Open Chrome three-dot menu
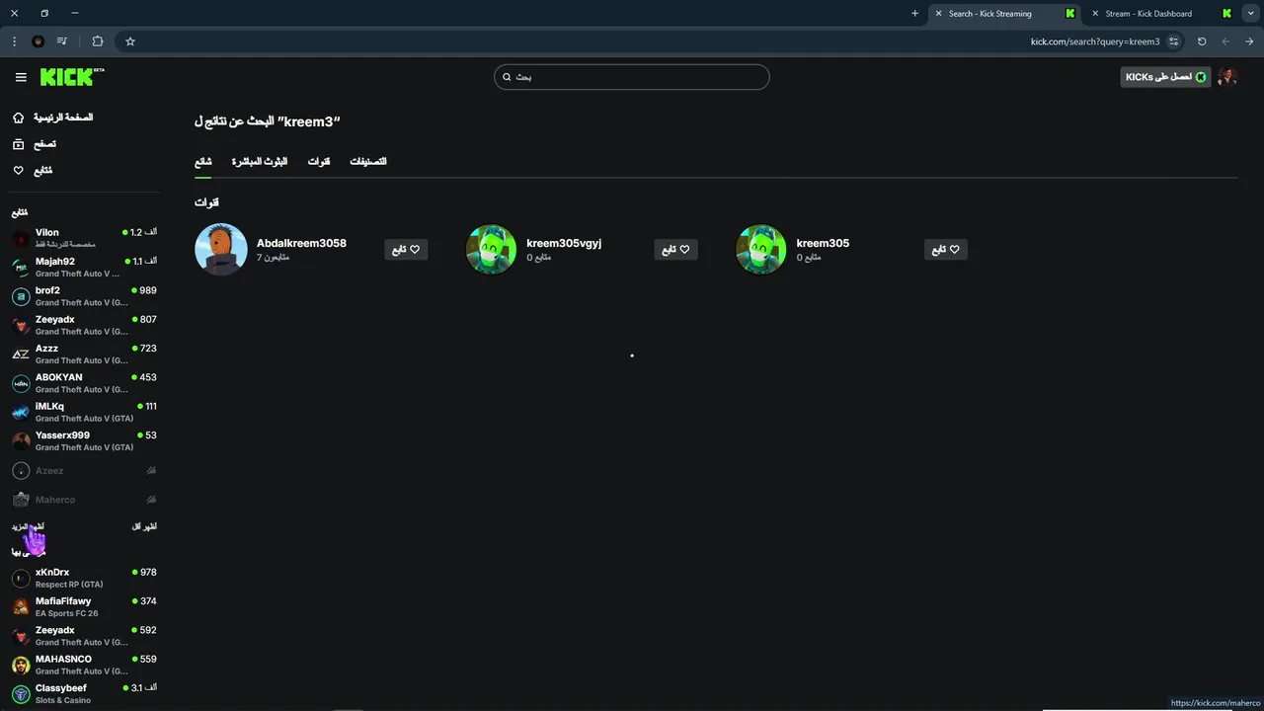Screen dimensions: 1264x711 [14, 41]
